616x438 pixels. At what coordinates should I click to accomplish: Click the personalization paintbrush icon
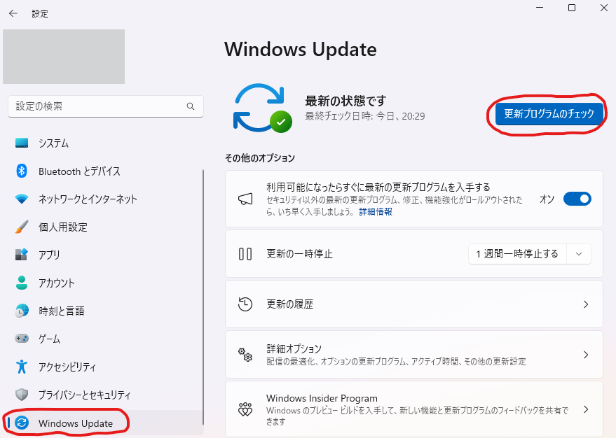coord(22,227)
